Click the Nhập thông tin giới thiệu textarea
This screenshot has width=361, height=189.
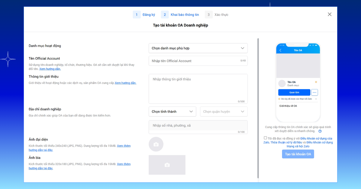[198, 89]
